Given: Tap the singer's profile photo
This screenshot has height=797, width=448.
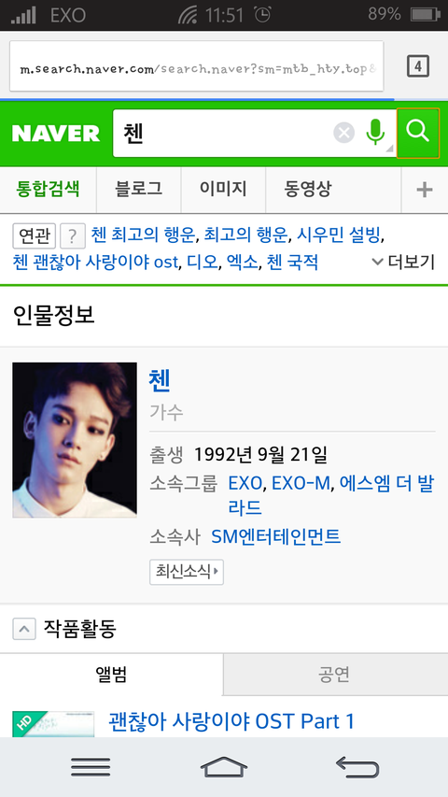Looking at the screenshot, I should [x=75, y=440].
